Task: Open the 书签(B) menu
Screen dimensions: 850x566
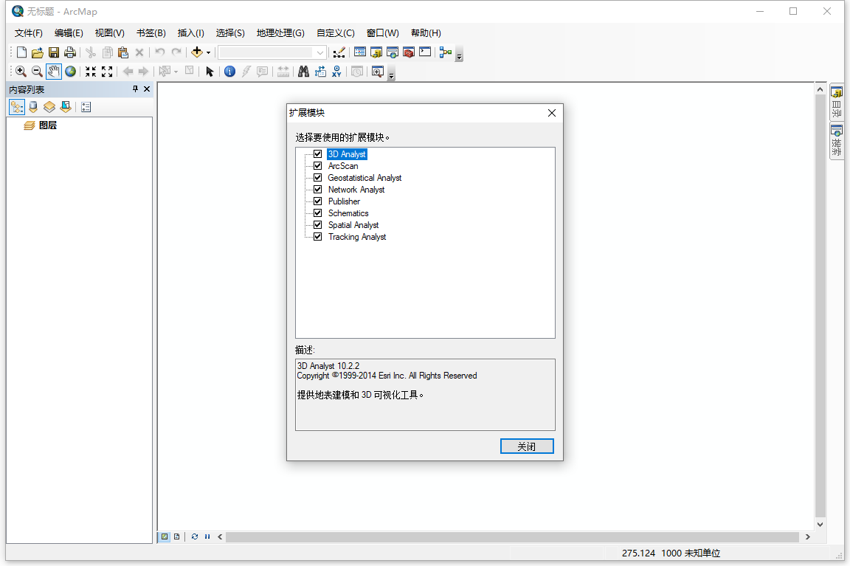Action: pyautogui.click(x=151, y=33)
